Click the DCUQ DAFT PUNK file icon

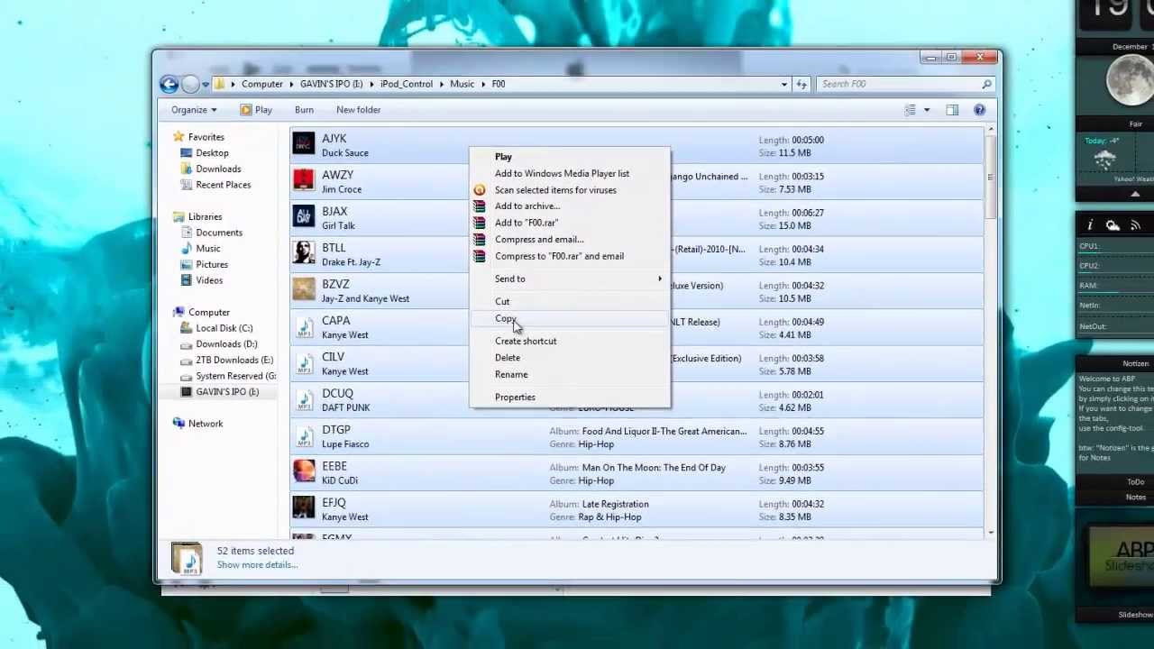(304, 399)
